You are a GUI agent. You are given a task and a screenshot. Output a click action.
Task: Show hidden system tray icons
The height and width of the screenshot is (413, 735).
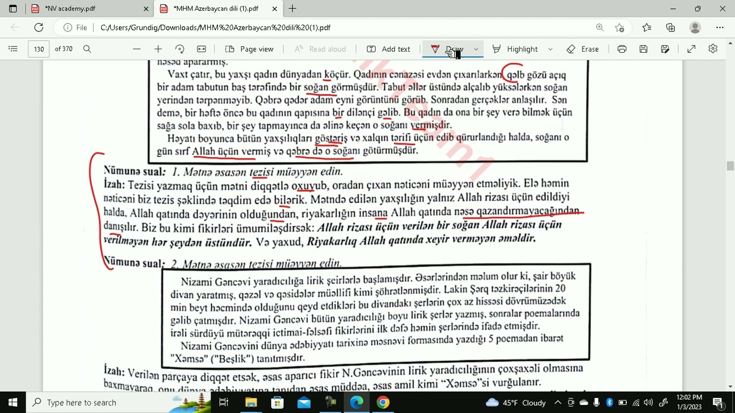click(x=558, y=403)
